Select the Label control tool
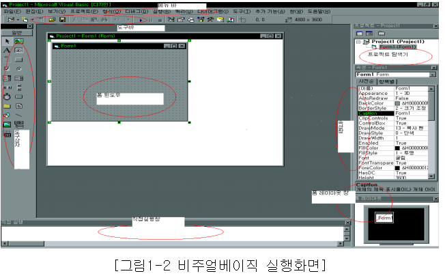Screen dimensions: 445x278 pyautogui.click(x=7, y=51)
